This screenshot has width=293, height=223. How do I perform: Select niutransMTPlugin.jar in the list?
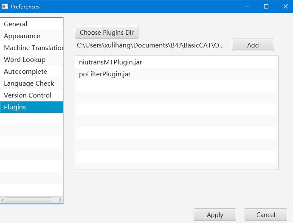[x=177, y=62]
